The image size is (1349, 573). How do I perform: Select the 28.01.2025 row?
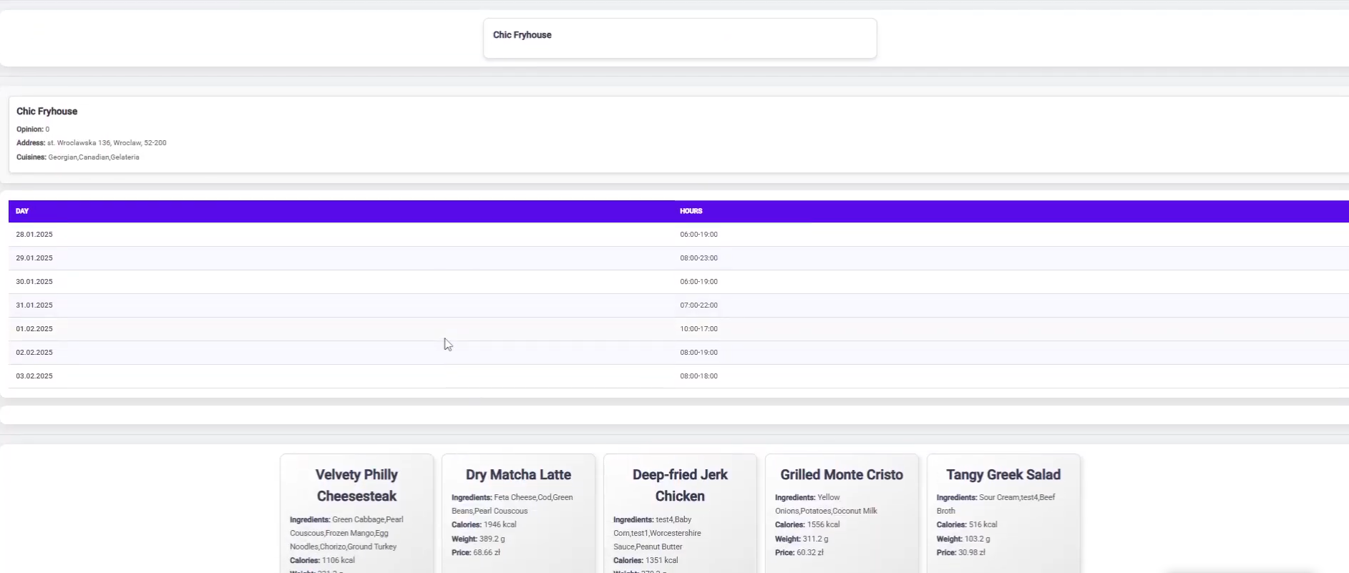click(34, 235)
